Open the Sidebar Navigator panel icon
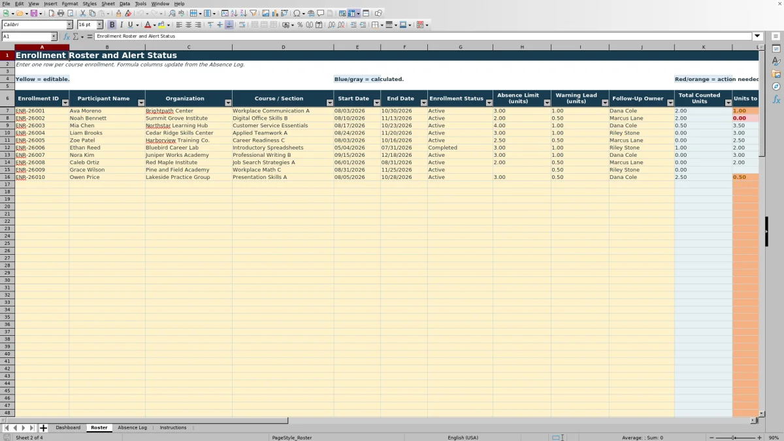The image size is (784, 441). coord(776,86)
